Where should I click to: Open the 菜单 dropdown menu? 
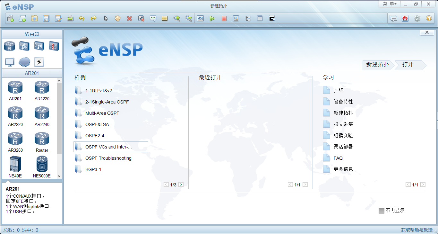point(390,4)
